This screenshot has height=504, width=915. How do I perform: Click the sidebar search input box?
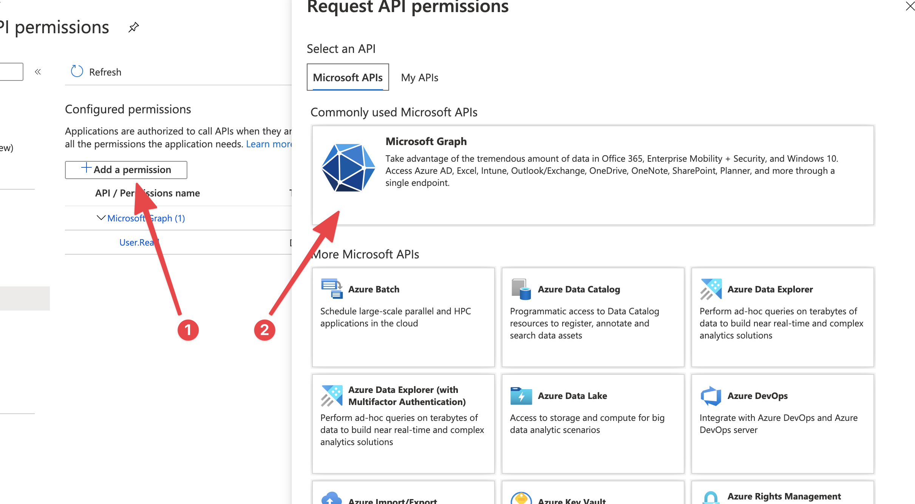(x=11, y=72)
